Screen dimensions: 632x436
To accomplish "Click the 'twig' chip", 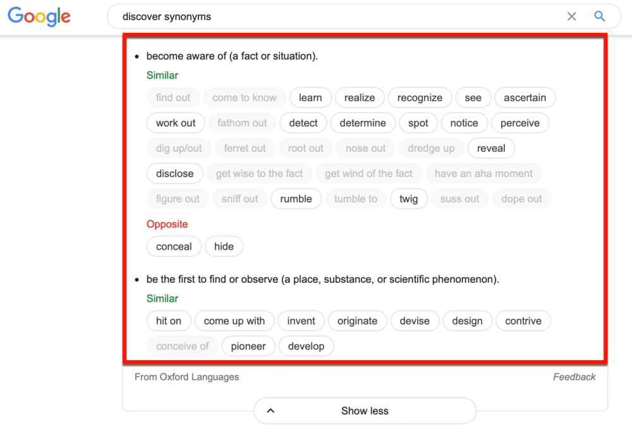I will tap(408, 199).
